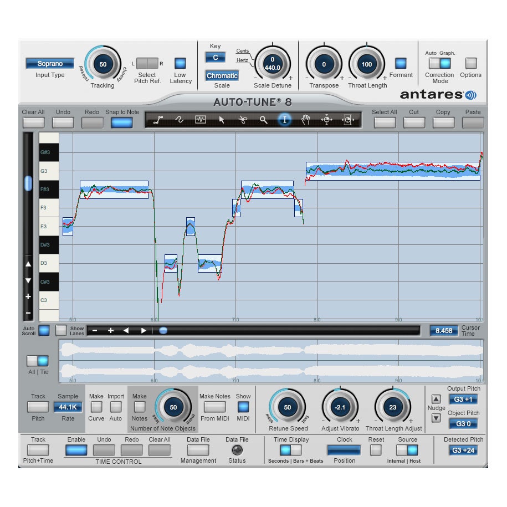
Task: Open the Options button
Action: click(471, 63)
